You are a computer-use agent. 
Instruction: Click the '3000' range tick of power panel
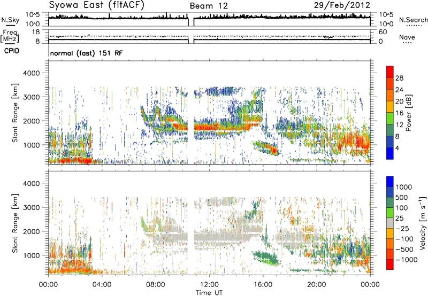click(32, 97)
